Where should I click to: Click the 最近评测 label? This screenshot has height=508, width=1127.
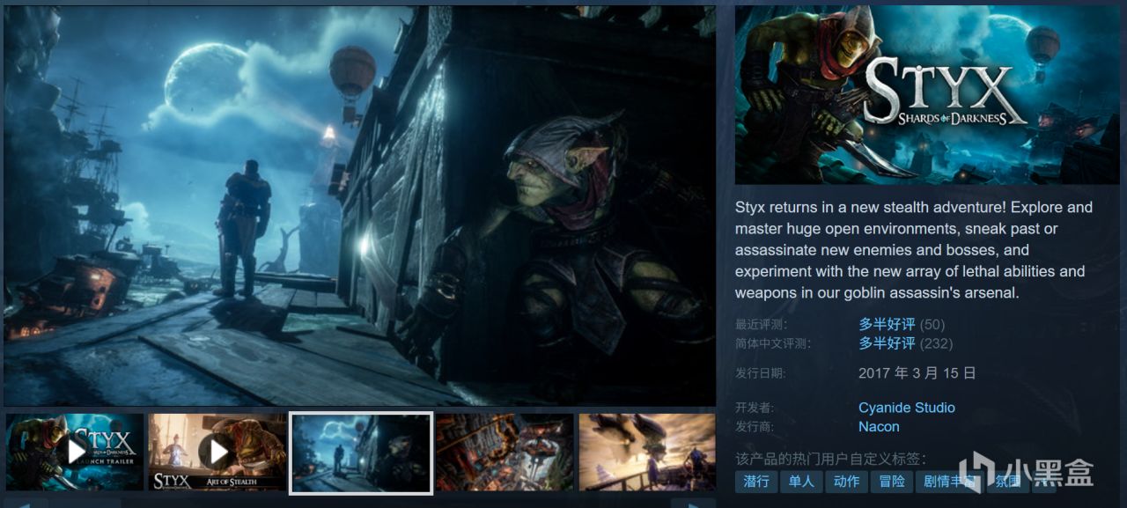tap(761, 325)
